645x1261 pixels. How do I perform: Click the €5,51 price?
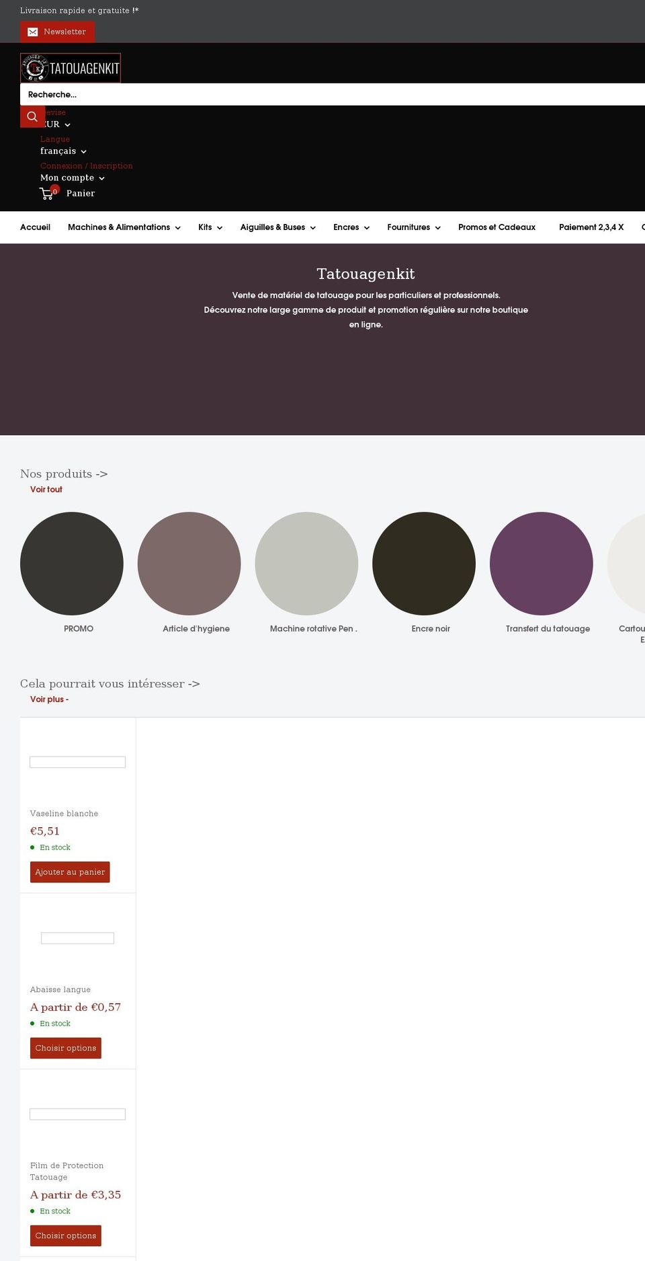(x=45, y=831)
